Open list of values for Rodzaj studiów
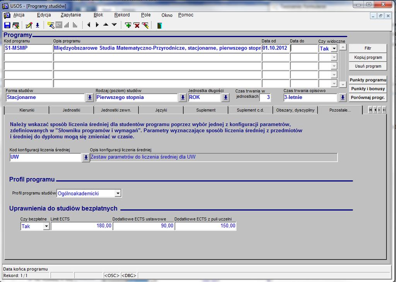This screenshot has width=396, height=282. (183, 98)
